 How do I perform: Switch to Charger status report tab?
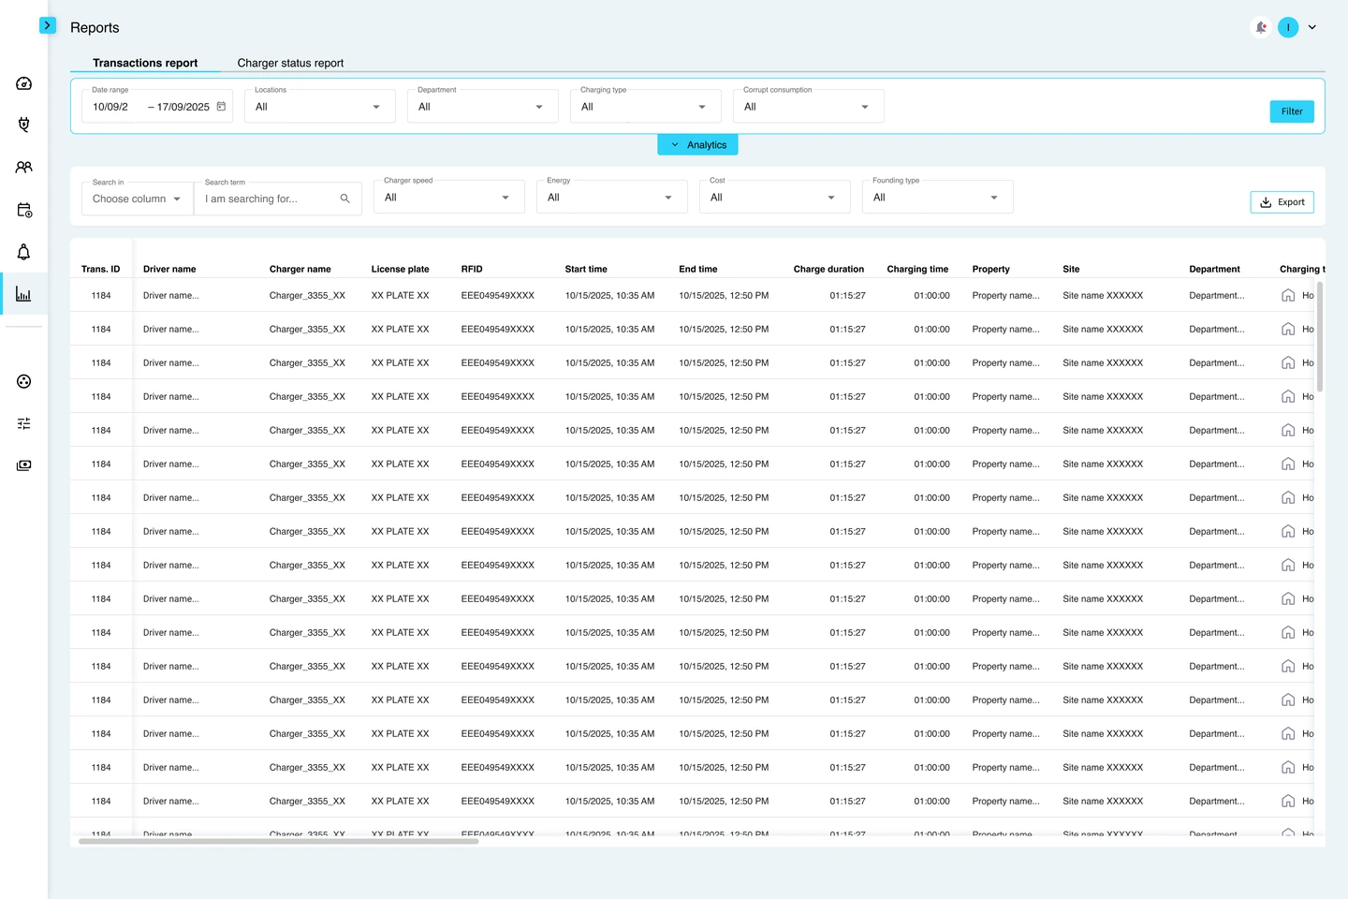coord(290,63)
